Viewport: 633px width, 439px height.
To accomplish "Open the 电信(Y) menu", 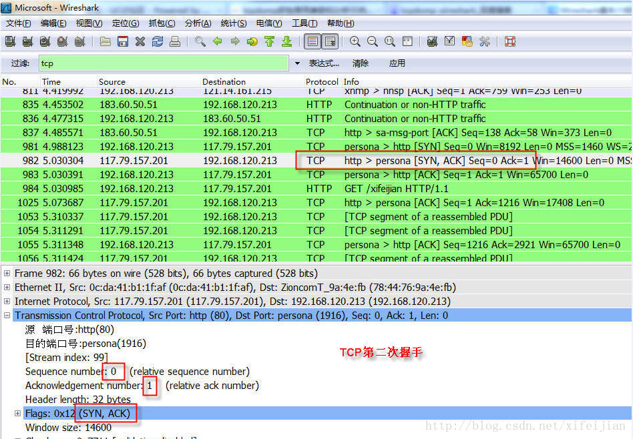I will coord(269,23).
